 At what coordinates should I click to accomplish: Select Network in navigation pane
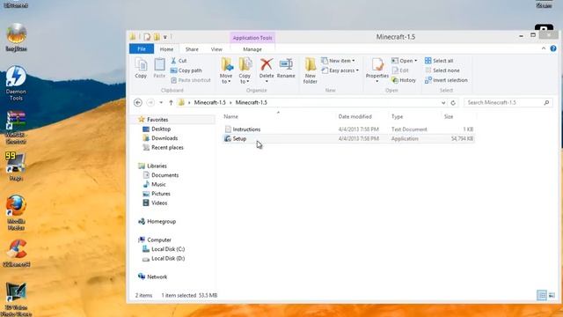click(x=152, y=276)
